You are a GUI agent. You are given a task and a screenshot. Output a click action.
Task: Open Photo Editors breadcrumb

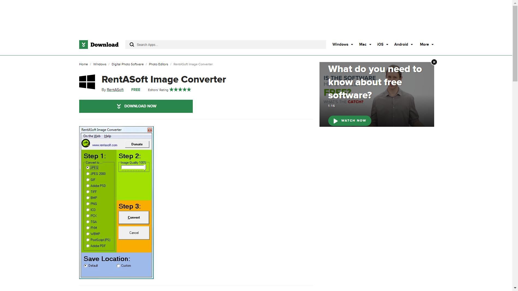point(158,64)
